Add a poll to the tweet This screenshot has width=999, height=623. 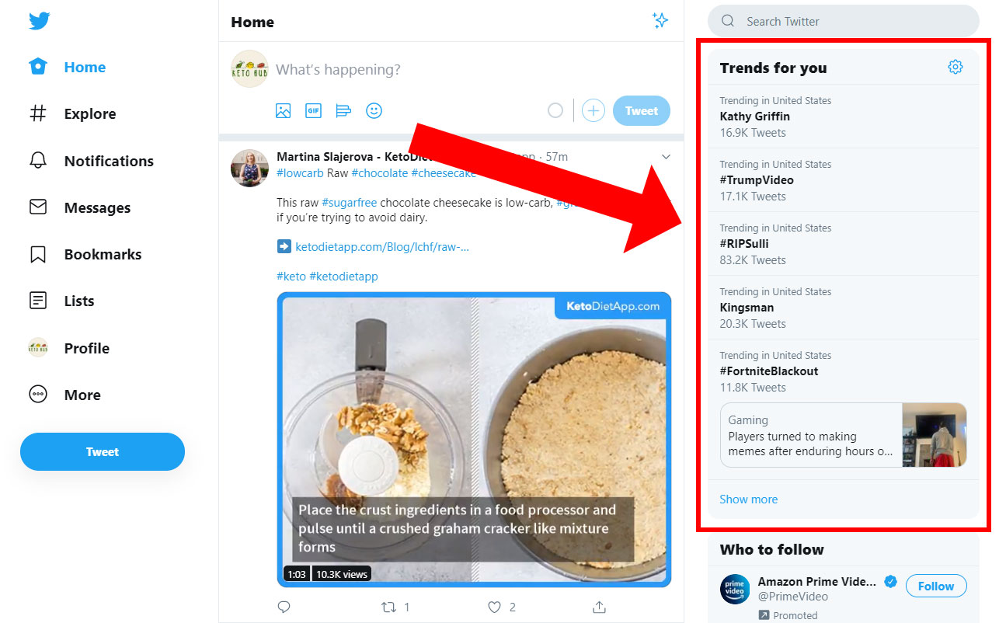pos(343,111)
